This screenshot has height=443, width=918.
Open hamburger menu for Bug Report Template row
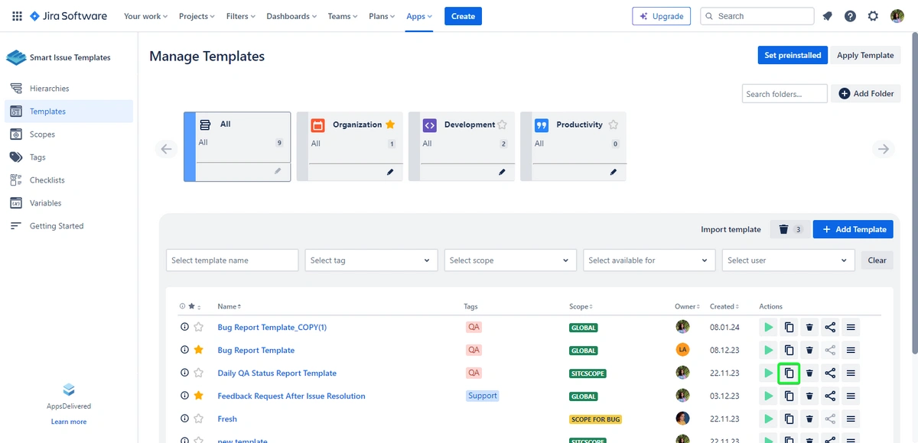pyautogui.click(x=851, y=350)
